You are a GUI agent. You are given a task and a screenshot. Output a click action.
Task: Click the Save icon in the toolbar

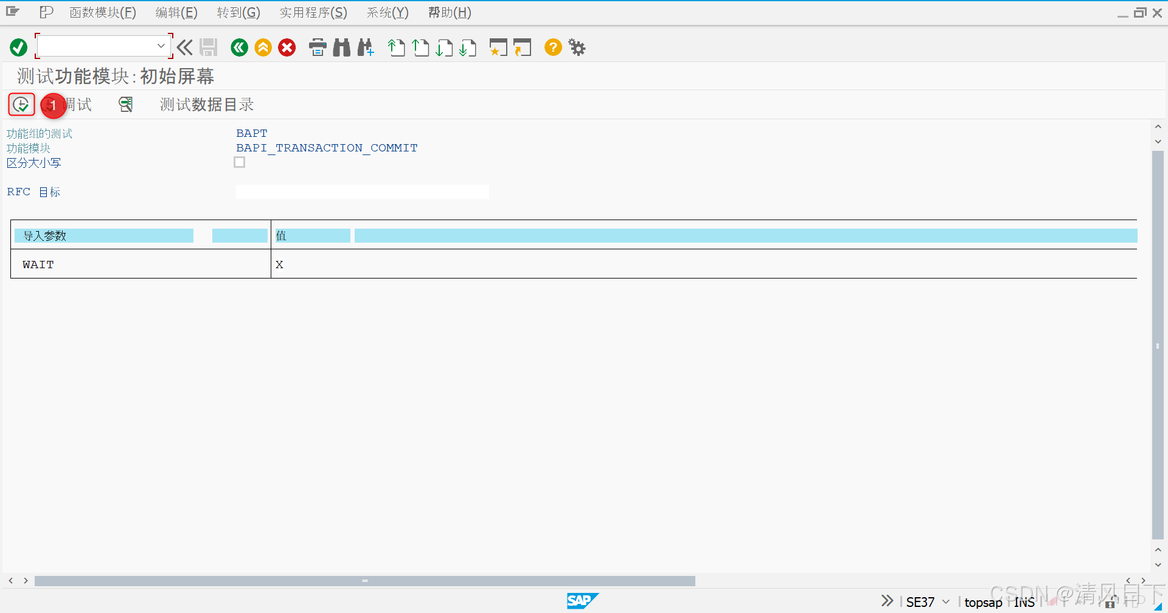(x=208, y=47)
